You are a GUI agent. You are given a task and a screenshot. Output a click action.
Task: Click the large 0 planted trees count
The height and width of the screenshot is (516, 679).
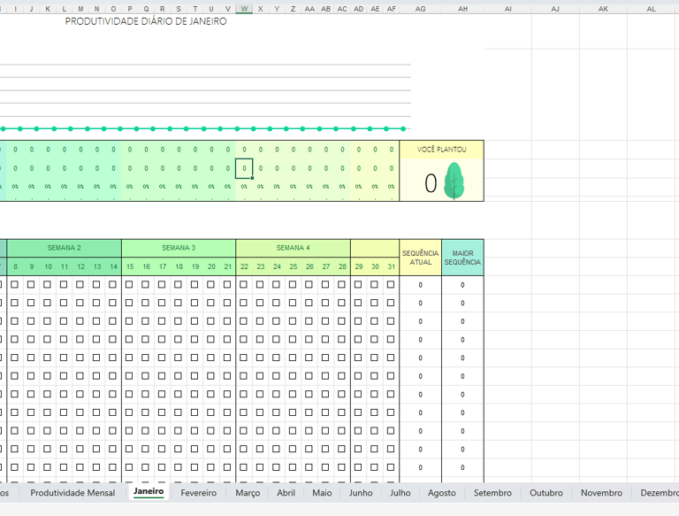click(431, 183)
